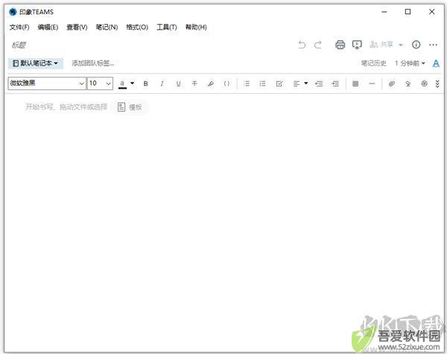Open the 帮助(H) menu
The height and width of the screenshot is (354, 447).
point(196,28)
